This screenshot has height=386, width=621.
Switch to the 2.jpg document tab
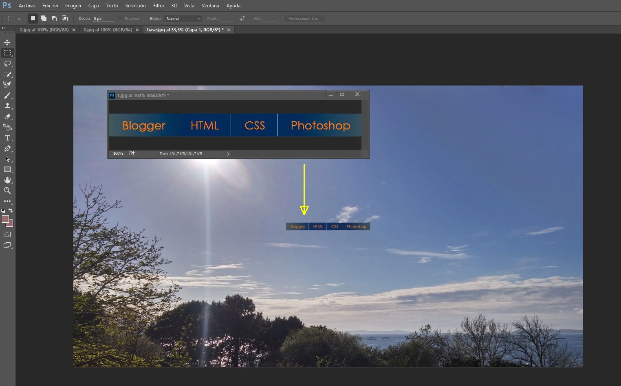click(44, 30)
